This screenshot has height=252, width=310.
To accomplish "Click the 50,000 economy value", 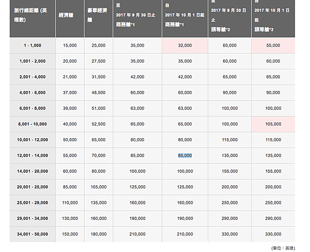I will [70, 140].
